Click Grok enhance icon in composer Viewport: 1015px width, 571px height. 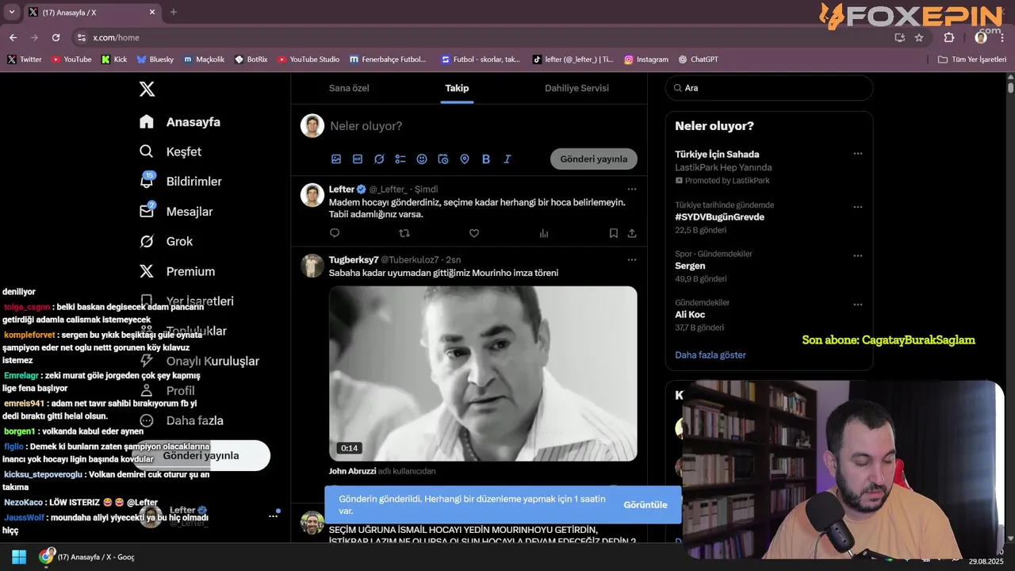tap(379, 159)
